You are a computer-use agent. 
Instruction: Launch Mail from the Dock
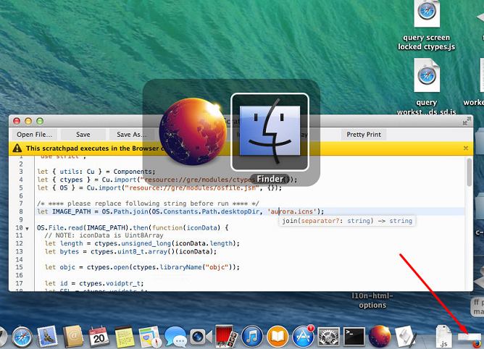[47, 337]
